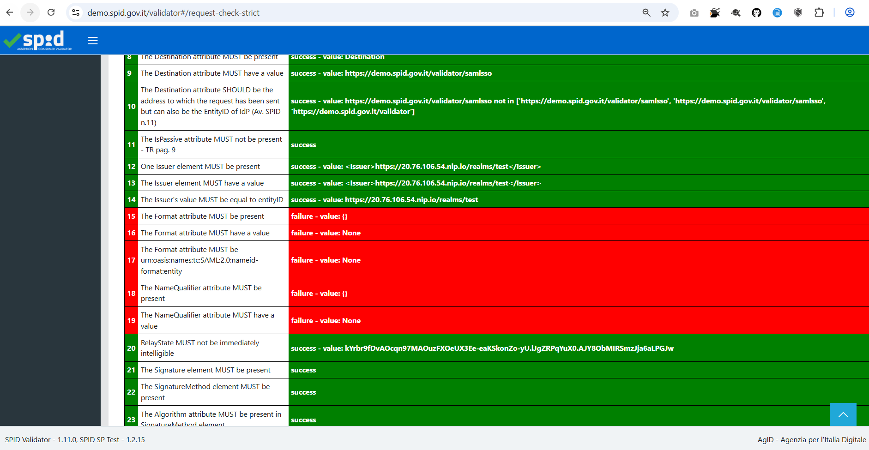Viewport: 869px width, 450px height.
Task: Click the browser forward arrow
Action: 30,12
